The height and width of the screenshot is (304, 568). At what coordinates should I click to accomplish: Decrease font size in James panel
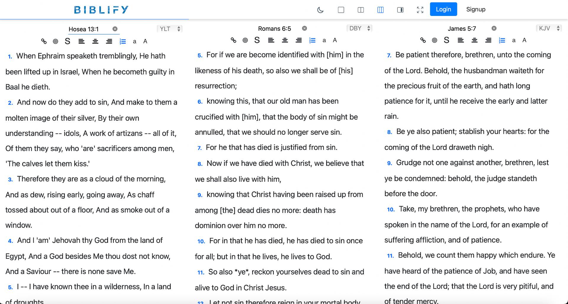click(514, 40)
